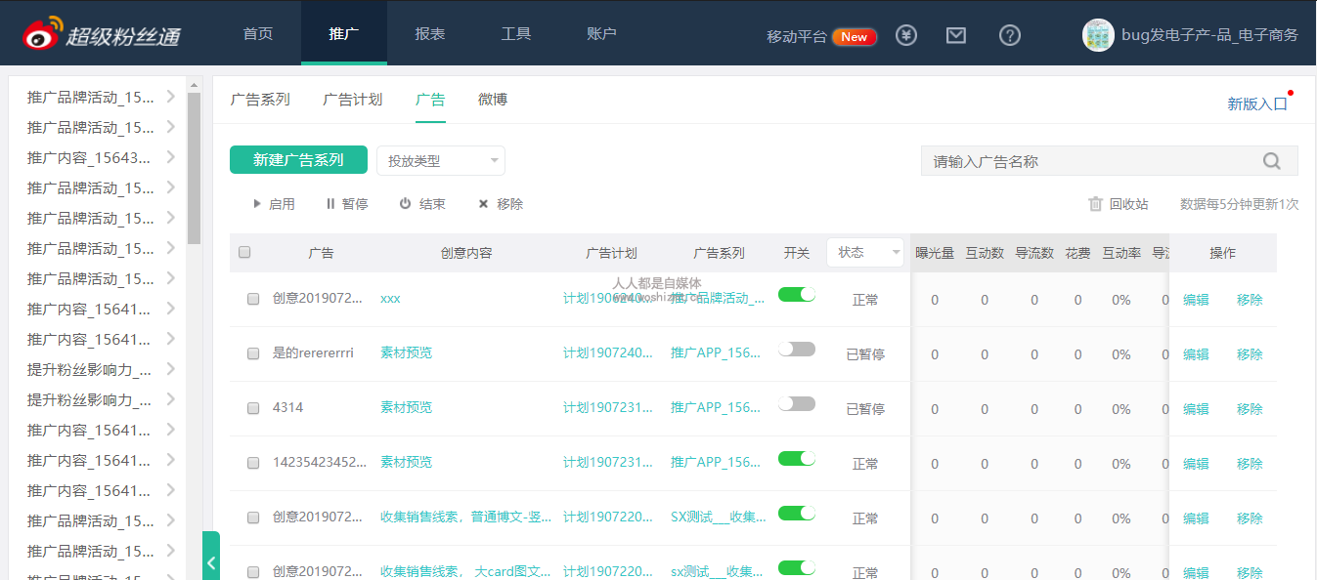The height and width of the screenshot is (580, 1317).
Task: Open the 报表 menu in top navigation
Action: [430, 34]
